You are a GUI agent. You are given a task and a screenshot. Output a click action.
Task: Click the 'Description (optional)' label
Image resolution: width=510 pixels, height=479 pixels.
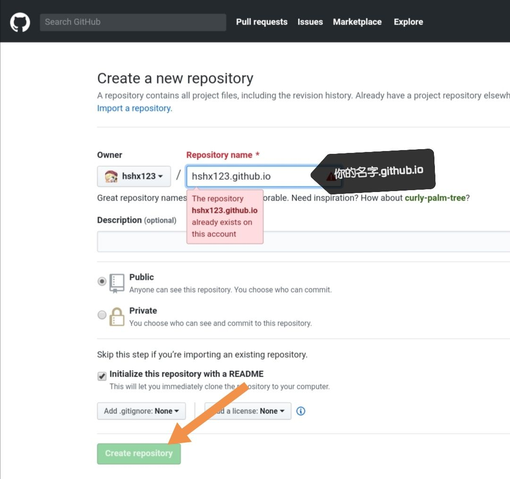[136, 220]
